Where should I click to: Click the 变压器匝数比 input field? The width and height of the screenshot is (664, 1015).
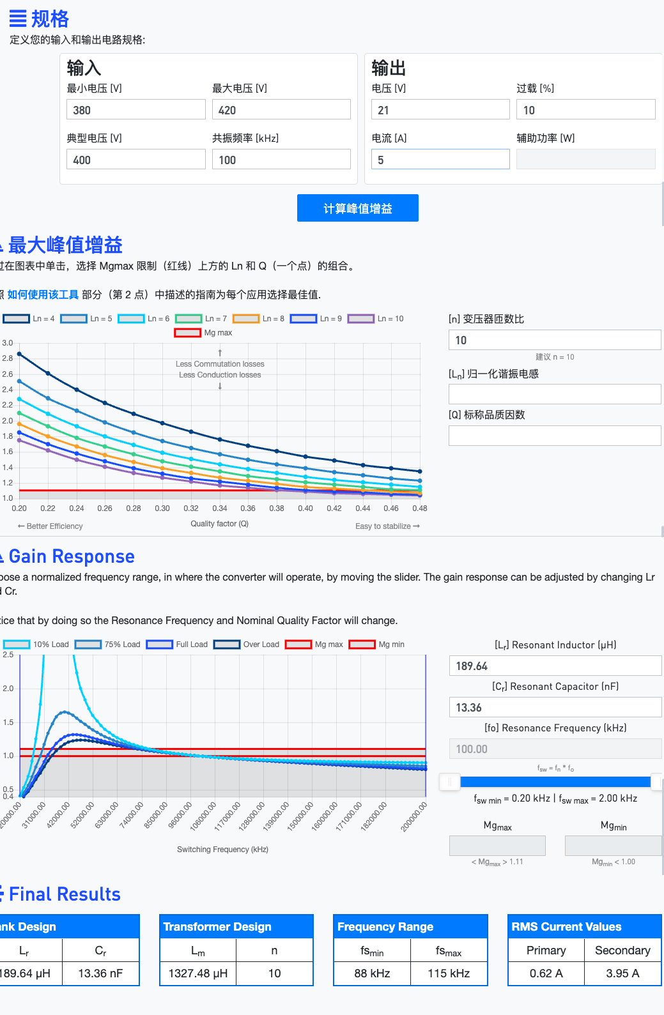coord(554,340)
